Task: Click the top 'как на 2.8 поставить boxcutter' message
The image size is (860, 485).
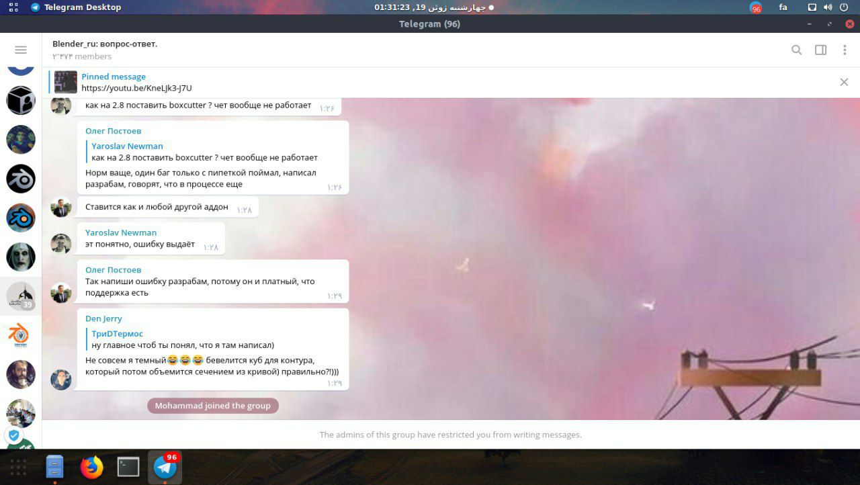Action: pyautogui.click(x=209, y=106)
